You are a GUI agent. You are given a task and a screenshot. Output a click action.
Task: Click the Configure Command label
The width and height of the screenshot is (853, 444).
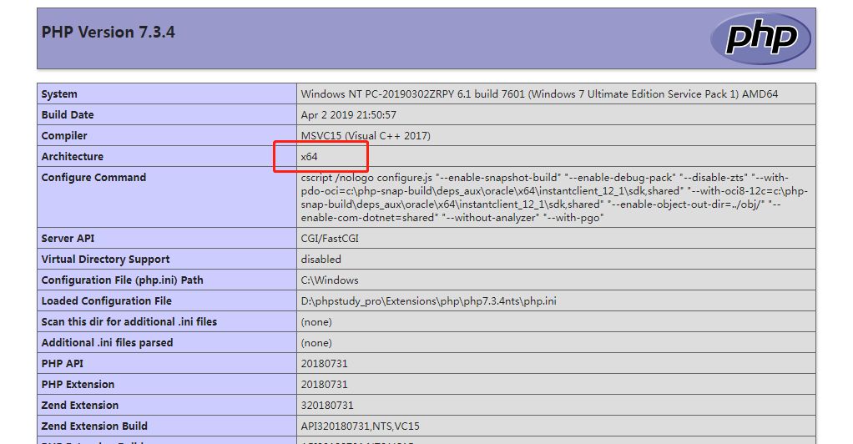pyautogui.click(x=93, y=178)
